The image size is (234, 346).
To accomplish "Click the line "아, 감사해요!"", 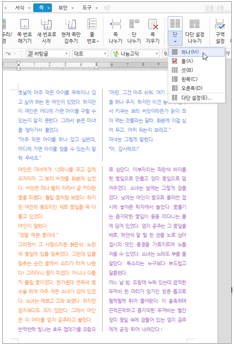I will 124,149.
